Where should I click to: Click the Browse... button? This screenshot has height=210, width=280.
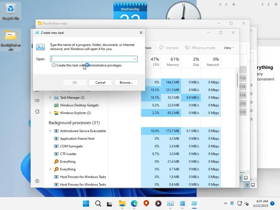point(126,83)
